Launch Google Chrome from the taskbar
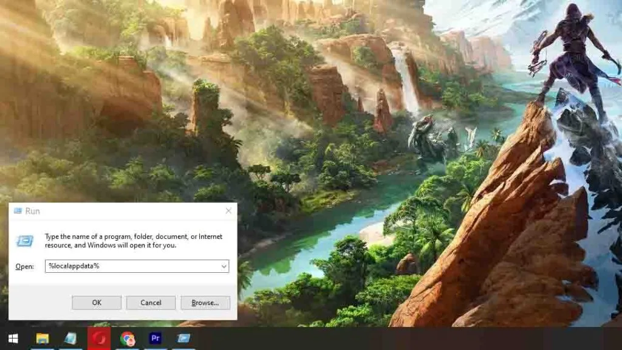Screen dimensions: 622x350 [128, 338]
